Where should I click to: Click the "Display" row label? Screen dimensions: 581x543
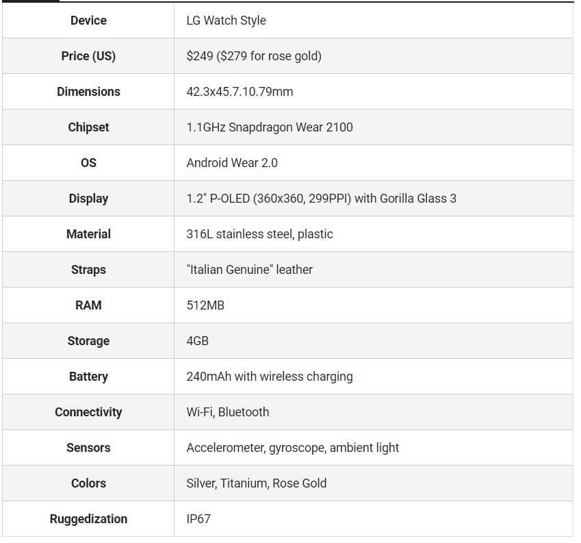coord(88,199)
